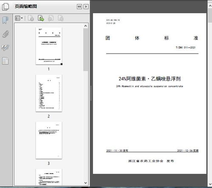
Task: Open the document content panel icon
Action: tap(6, 61)
